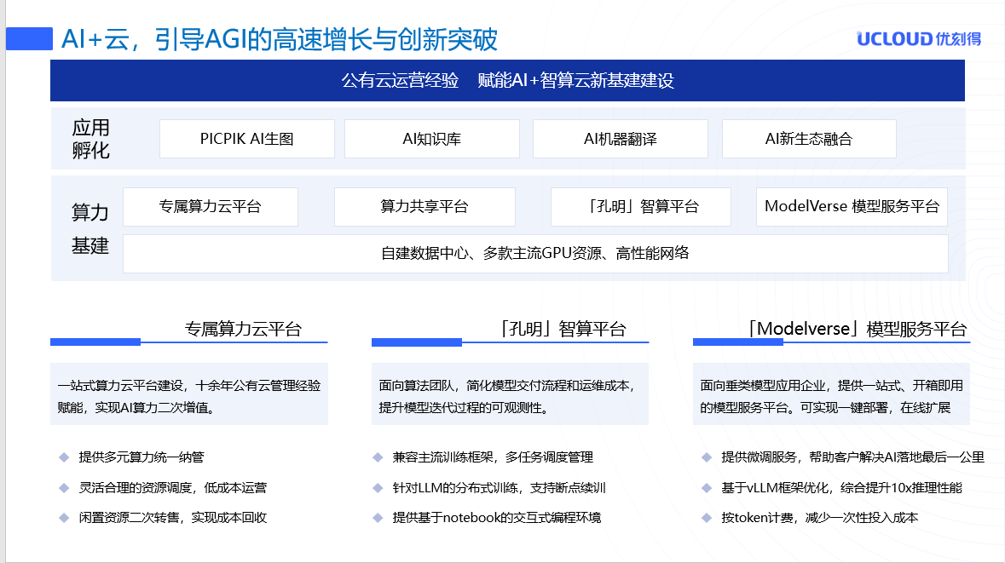1005x563 pixels.
Task: Click the '算力基建' row label
Action: coord(90,228)
